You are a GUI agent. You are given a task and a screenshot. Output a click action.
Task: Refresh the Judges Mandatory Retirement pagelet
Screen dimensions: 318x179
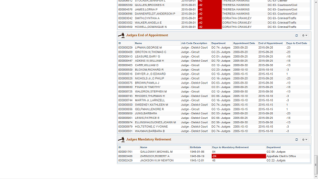[x=297, y=140]
